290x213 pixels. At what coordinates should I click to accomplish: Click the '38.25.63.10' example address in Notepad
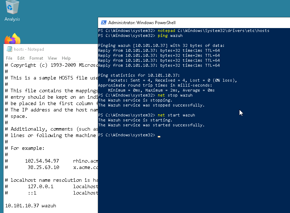click(43, 167)
